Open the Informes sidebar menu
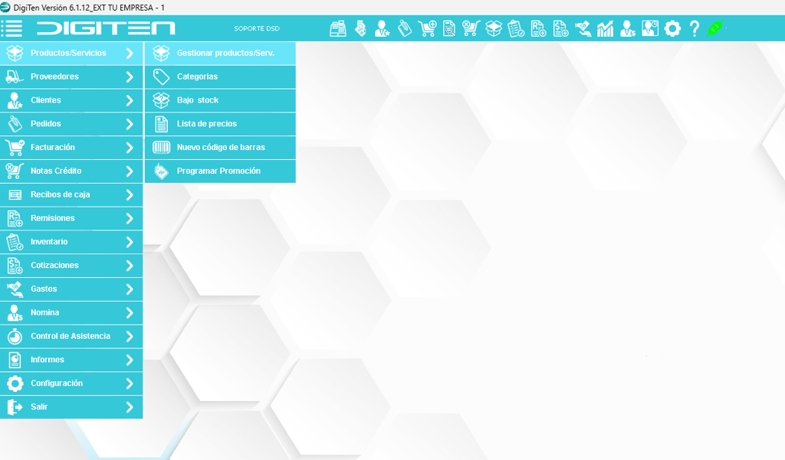This screenshot has height=460, width=785. click(x=71, y=360)
